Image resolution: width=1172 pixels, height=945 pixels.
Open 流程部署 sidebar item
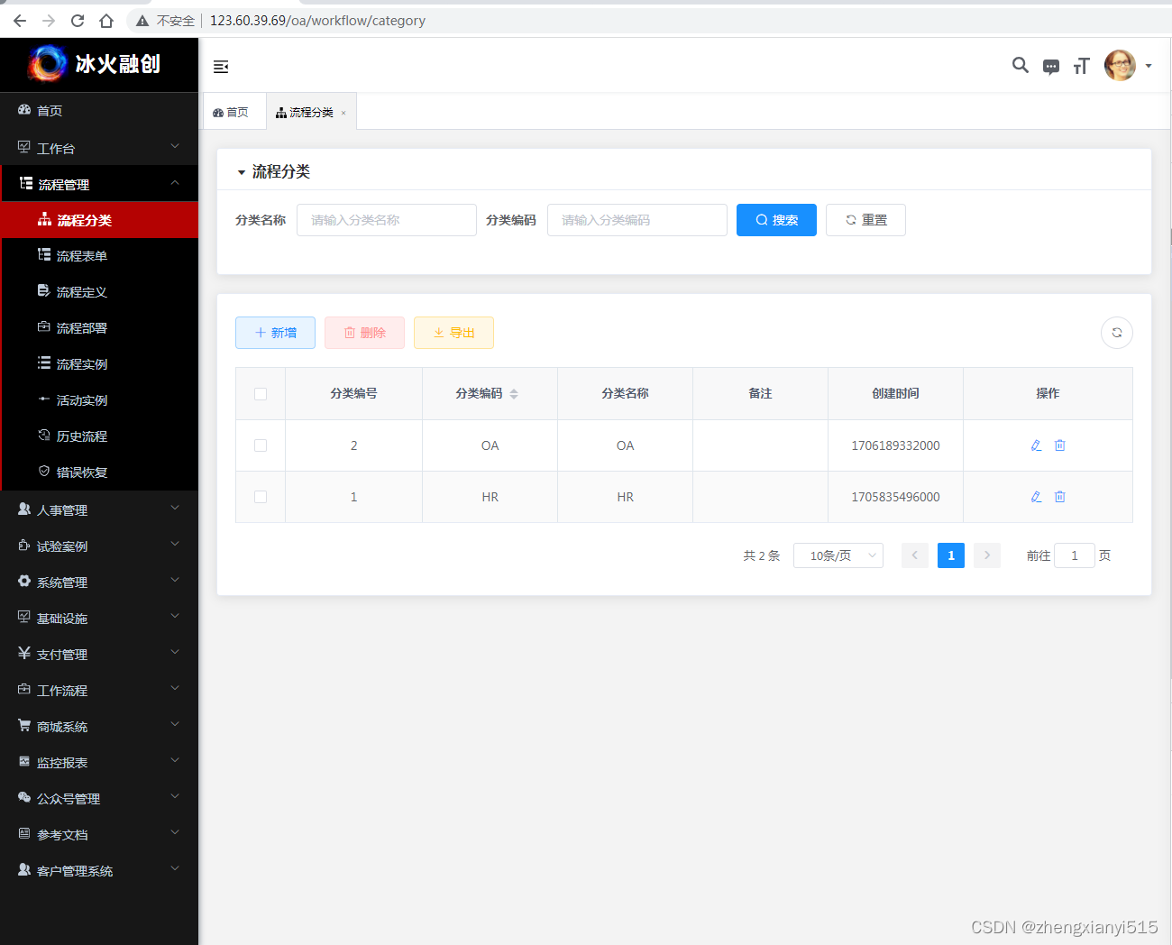click(x=99, y=328)
